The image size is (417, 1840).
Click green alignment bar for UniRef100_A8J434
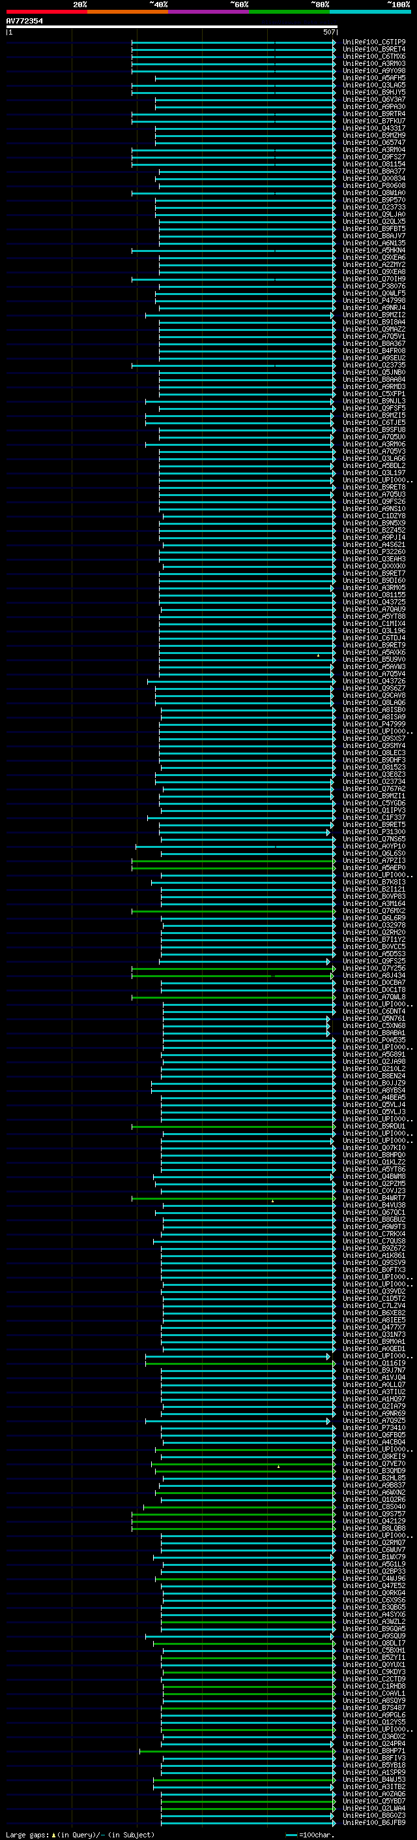point(233,976)
